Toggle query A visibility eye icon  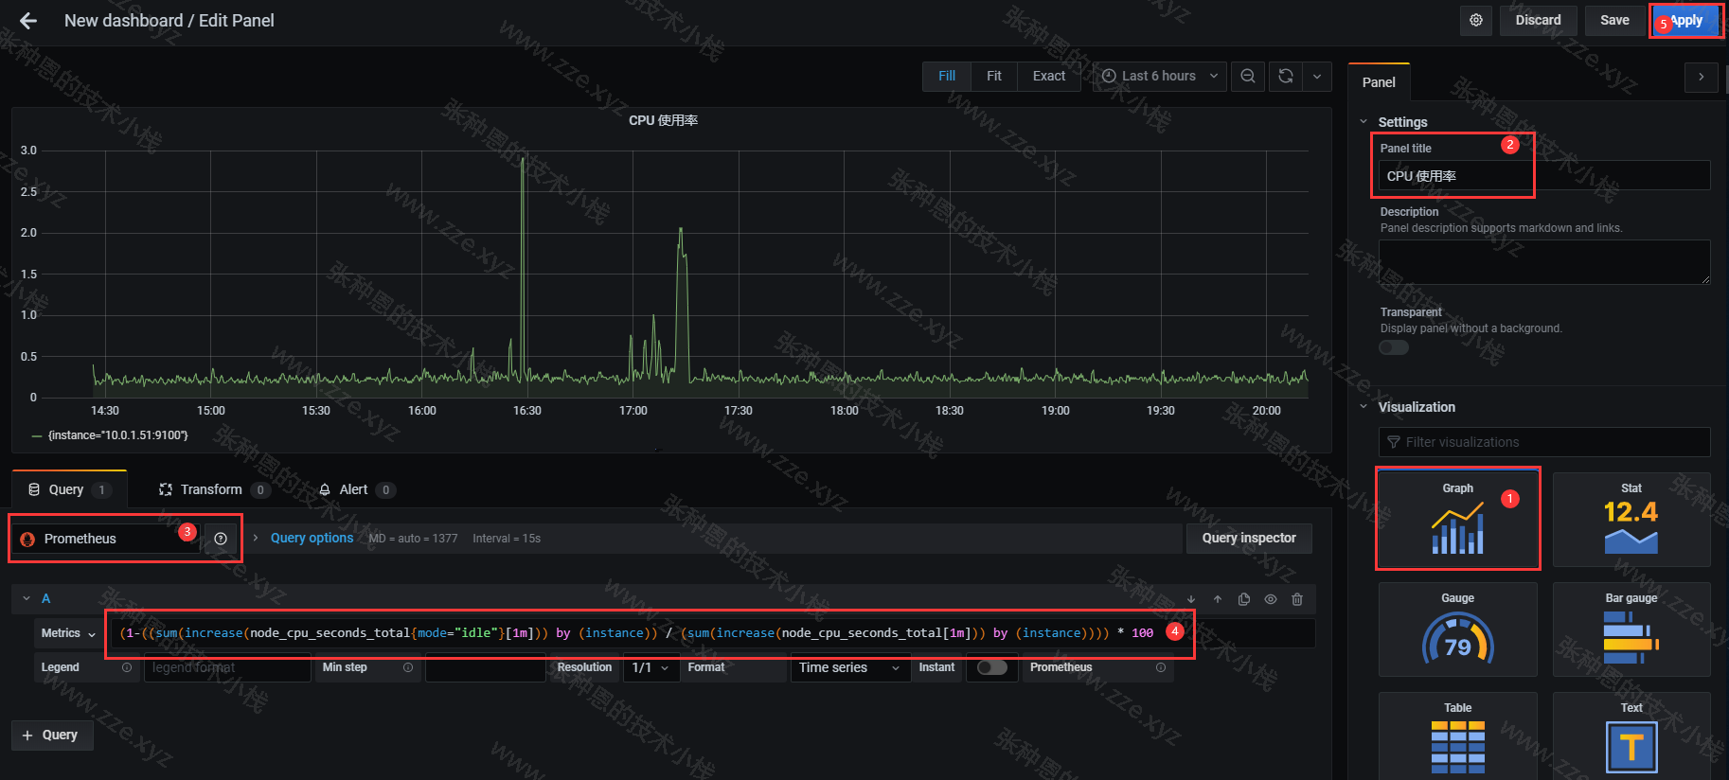(x=1271, y=599)
